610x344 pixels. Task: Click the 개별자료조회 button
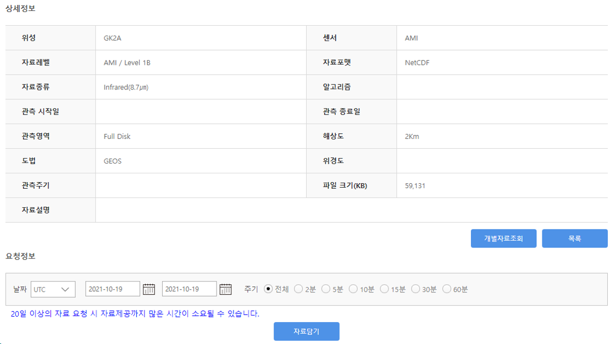tap(503, 238)
